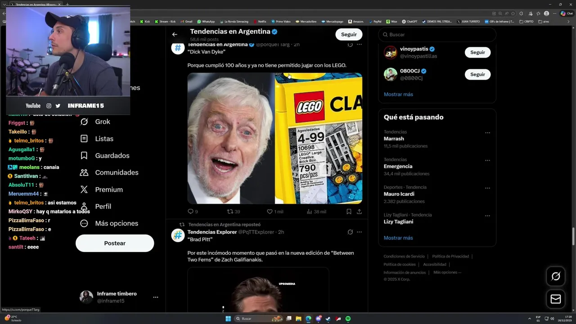Repost the Dick Van Dyke post

pyautogui.click(x=233, y=211)
